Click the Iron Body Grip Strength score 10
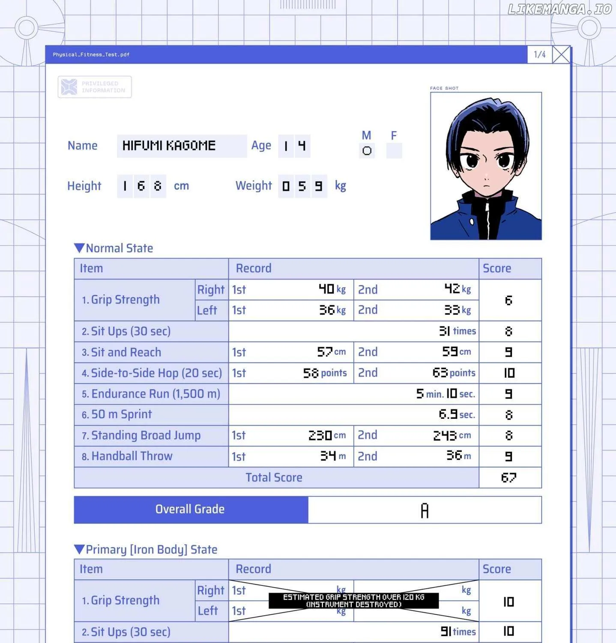616x643 pixels. [x=509, y=602]
